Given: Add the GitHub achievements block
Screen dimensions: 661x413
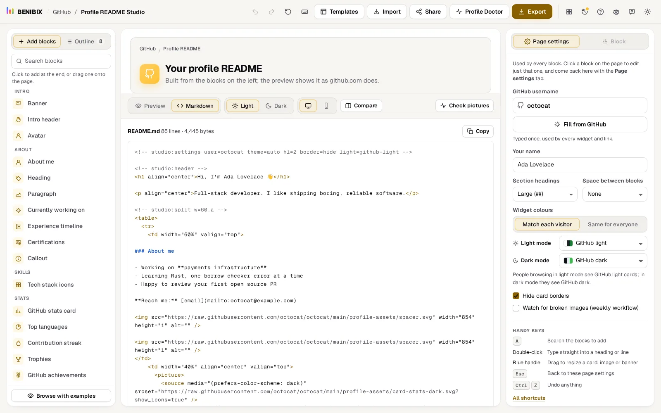Looking at the screenshot, I should click(x=61, y=375).
